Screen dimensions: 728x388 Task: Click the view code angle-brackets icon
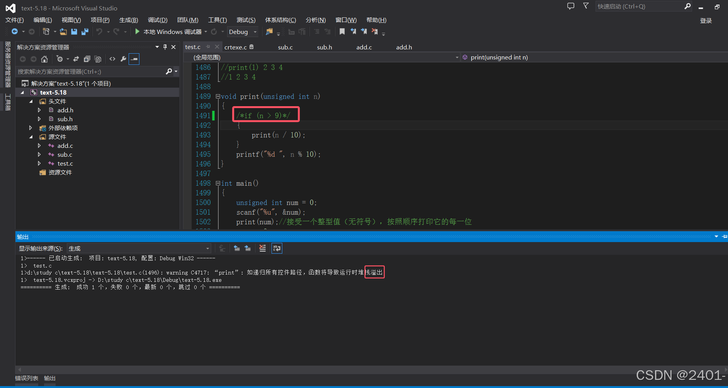coord(112,59)
